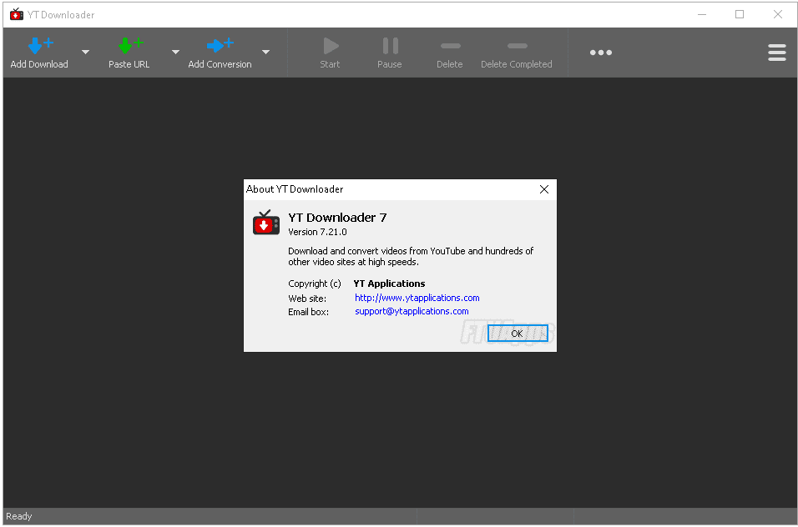Click the Start play icon
798x527 pixels.
coord(331,46)
